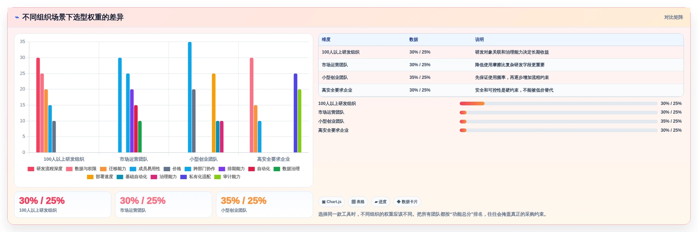The image size is (698, 232).
Task: Toggle the 数据与权限 legend item
Action: (81, 169)
